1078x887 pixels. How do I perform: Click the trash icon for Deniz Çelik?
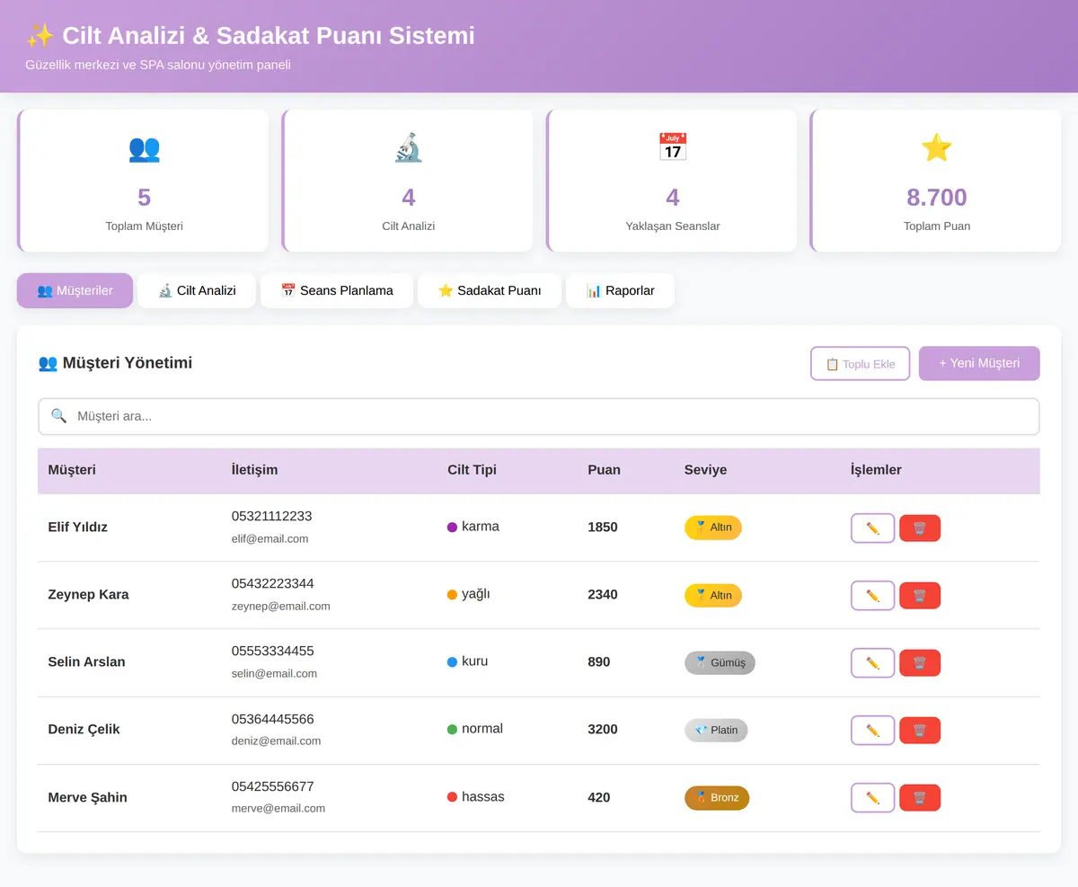point(920,731)
